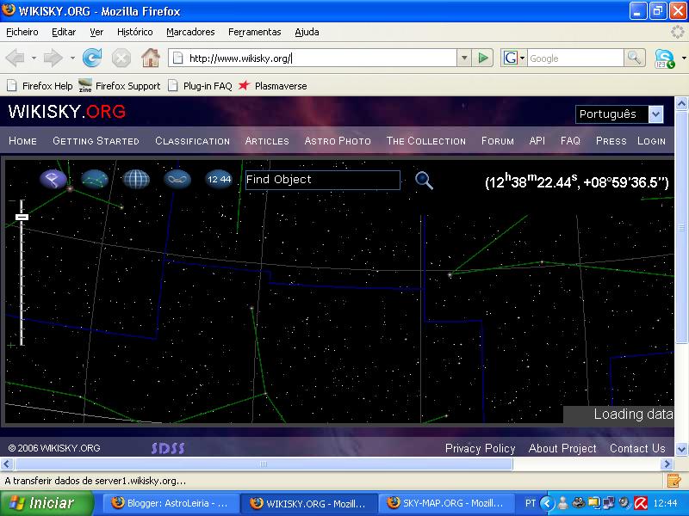Open the search engine selector dropdown
The image size is (689, 516).
(x=523, y=58)
